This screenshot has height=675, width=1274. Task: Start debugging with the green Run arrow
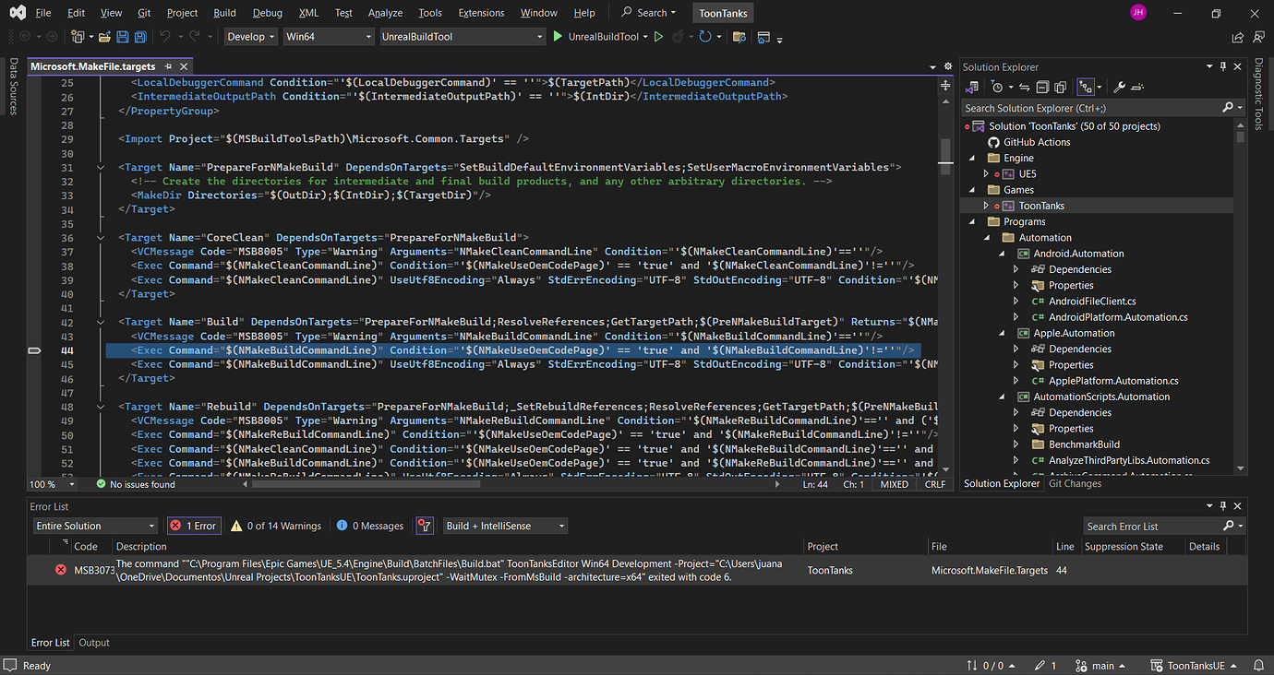558,37
